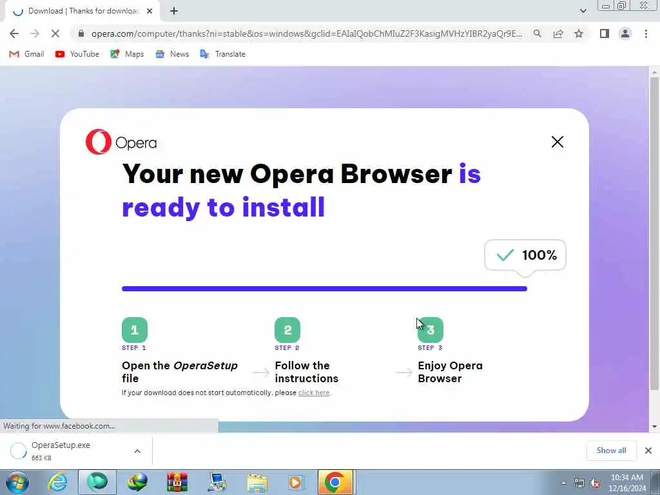
Task: Select the Step 1 green badge
Action: click(135, 329)
